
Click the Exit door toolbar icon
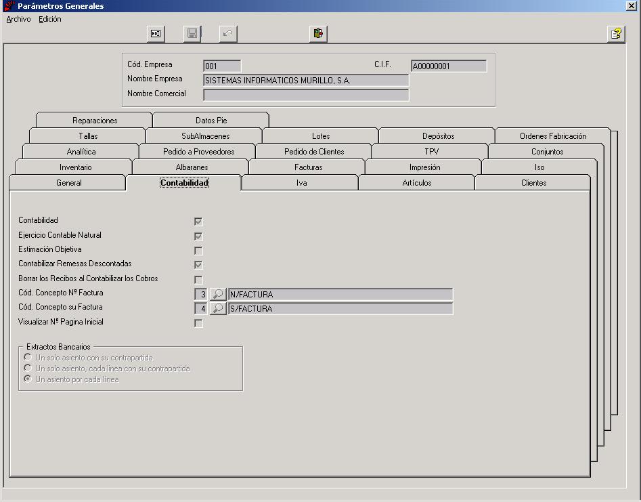pyautogui.click(x=318, y=34)
